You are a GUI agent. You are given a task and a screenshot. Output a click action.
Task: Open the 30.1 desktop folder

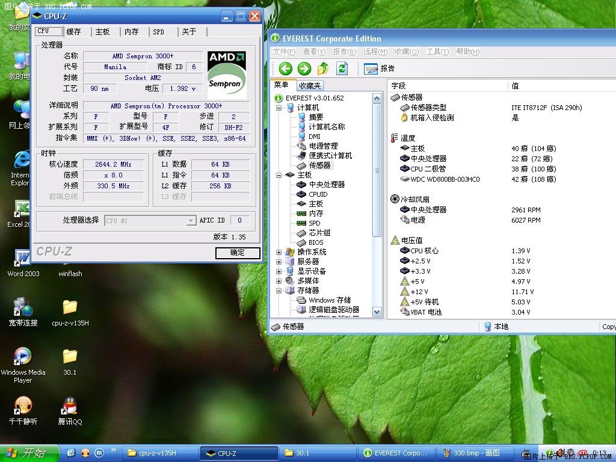pyautogui.click(x=70, y=362)
